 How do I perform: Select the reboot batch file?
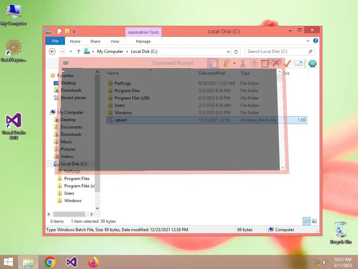point(206,120)
